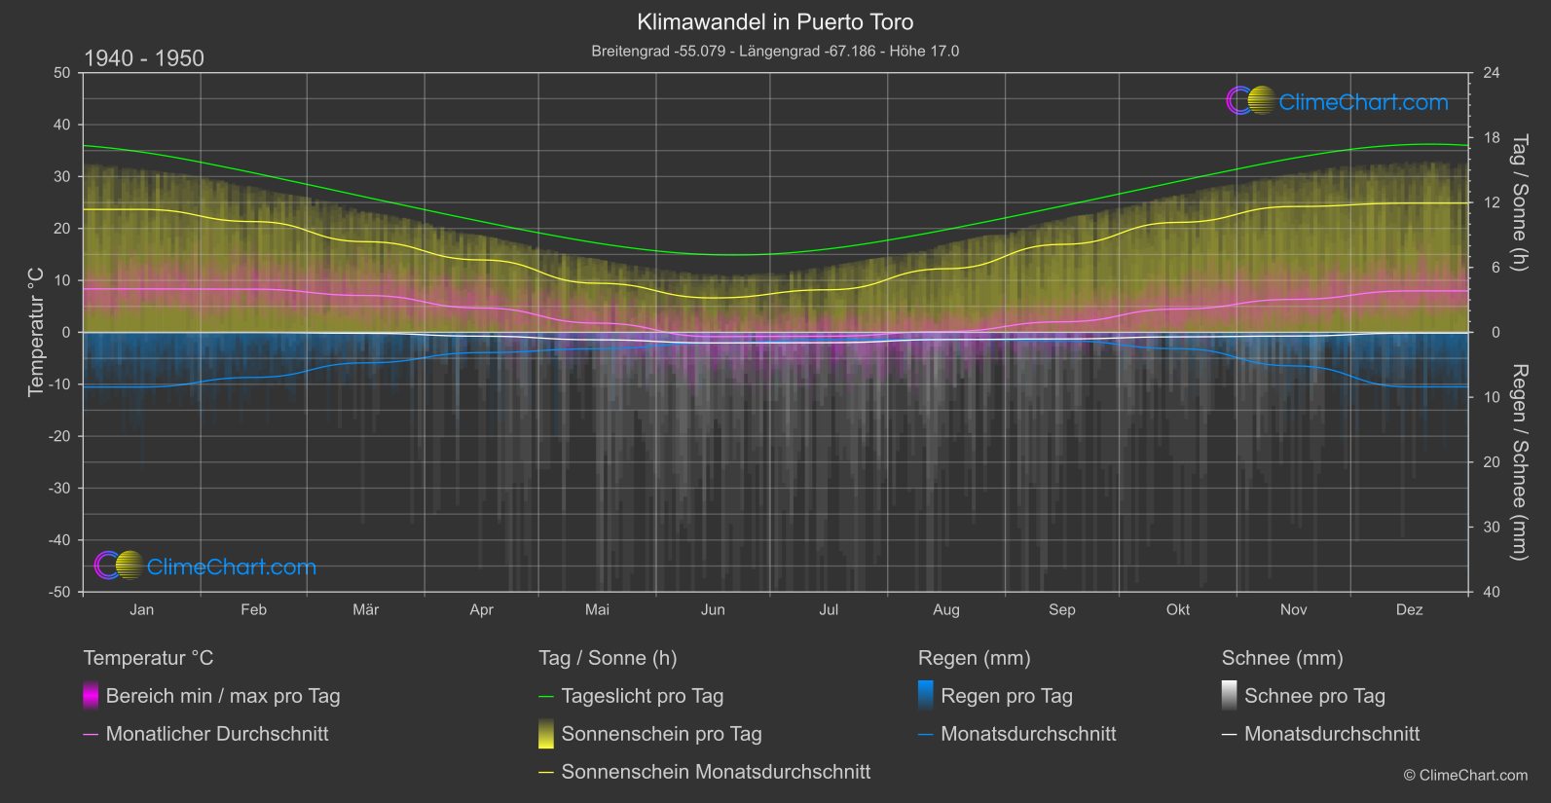
Task: Click the 'Okt' month label
Action: point(1178,609)
